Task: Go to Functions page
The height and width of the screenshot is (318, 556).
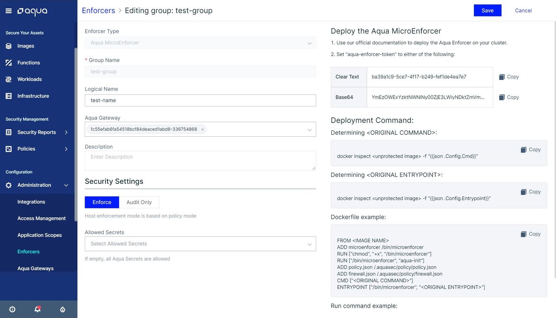Action: (29, 63)
